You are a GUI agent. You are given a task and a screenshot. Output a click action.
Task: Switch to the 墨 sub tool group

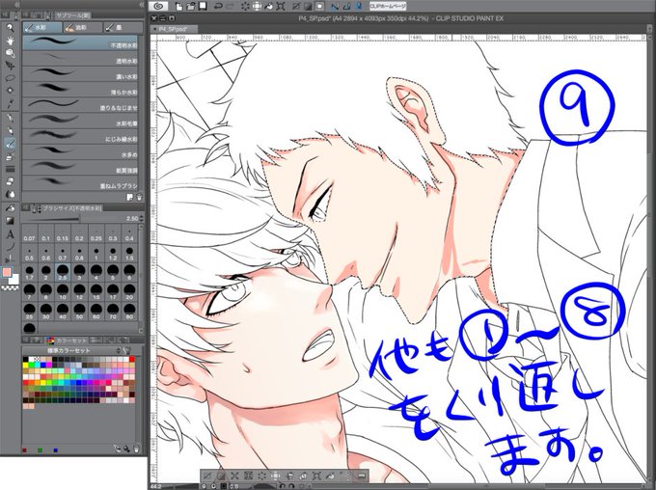pyautogui.click(x=123, y=28)
